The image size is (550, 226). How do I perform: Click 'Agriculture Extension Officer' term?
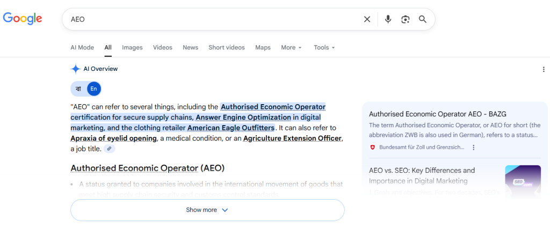(x=292, y=138)
